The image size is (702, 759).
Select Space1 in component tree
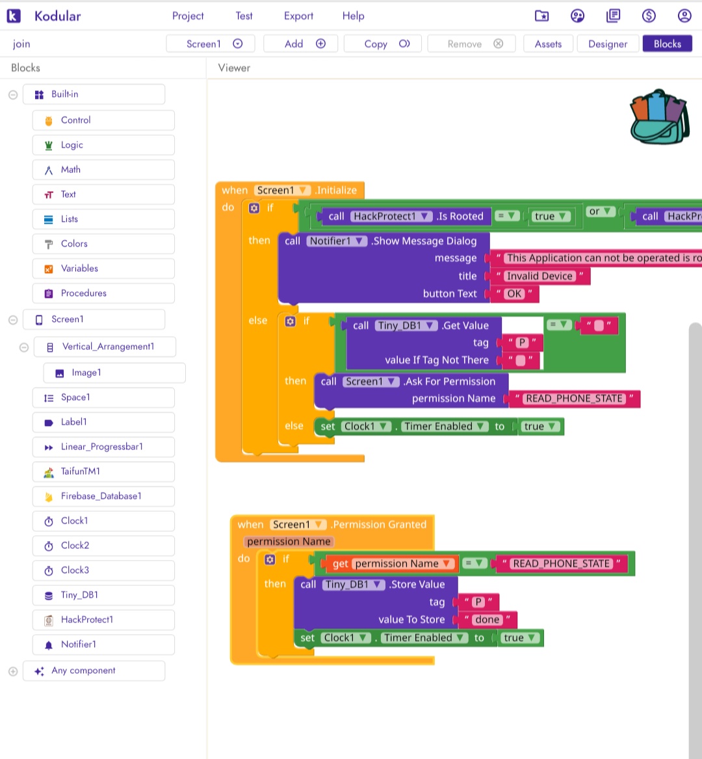pyautogui.click(x=103, y=397)
